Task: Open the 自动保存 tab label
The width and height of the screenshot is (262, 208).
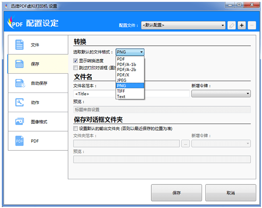Action: point(39,83)
